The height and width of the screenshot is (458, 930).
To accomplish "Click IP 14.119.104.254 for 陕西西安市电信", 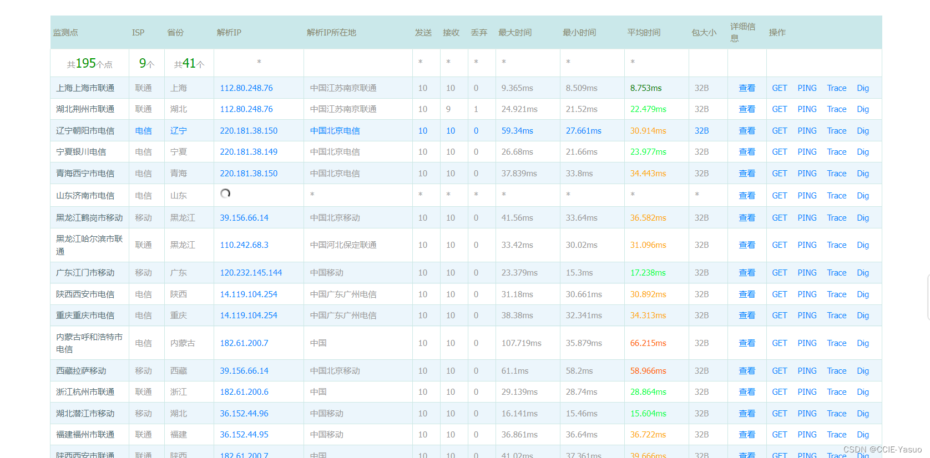I will tap(249, 294).
